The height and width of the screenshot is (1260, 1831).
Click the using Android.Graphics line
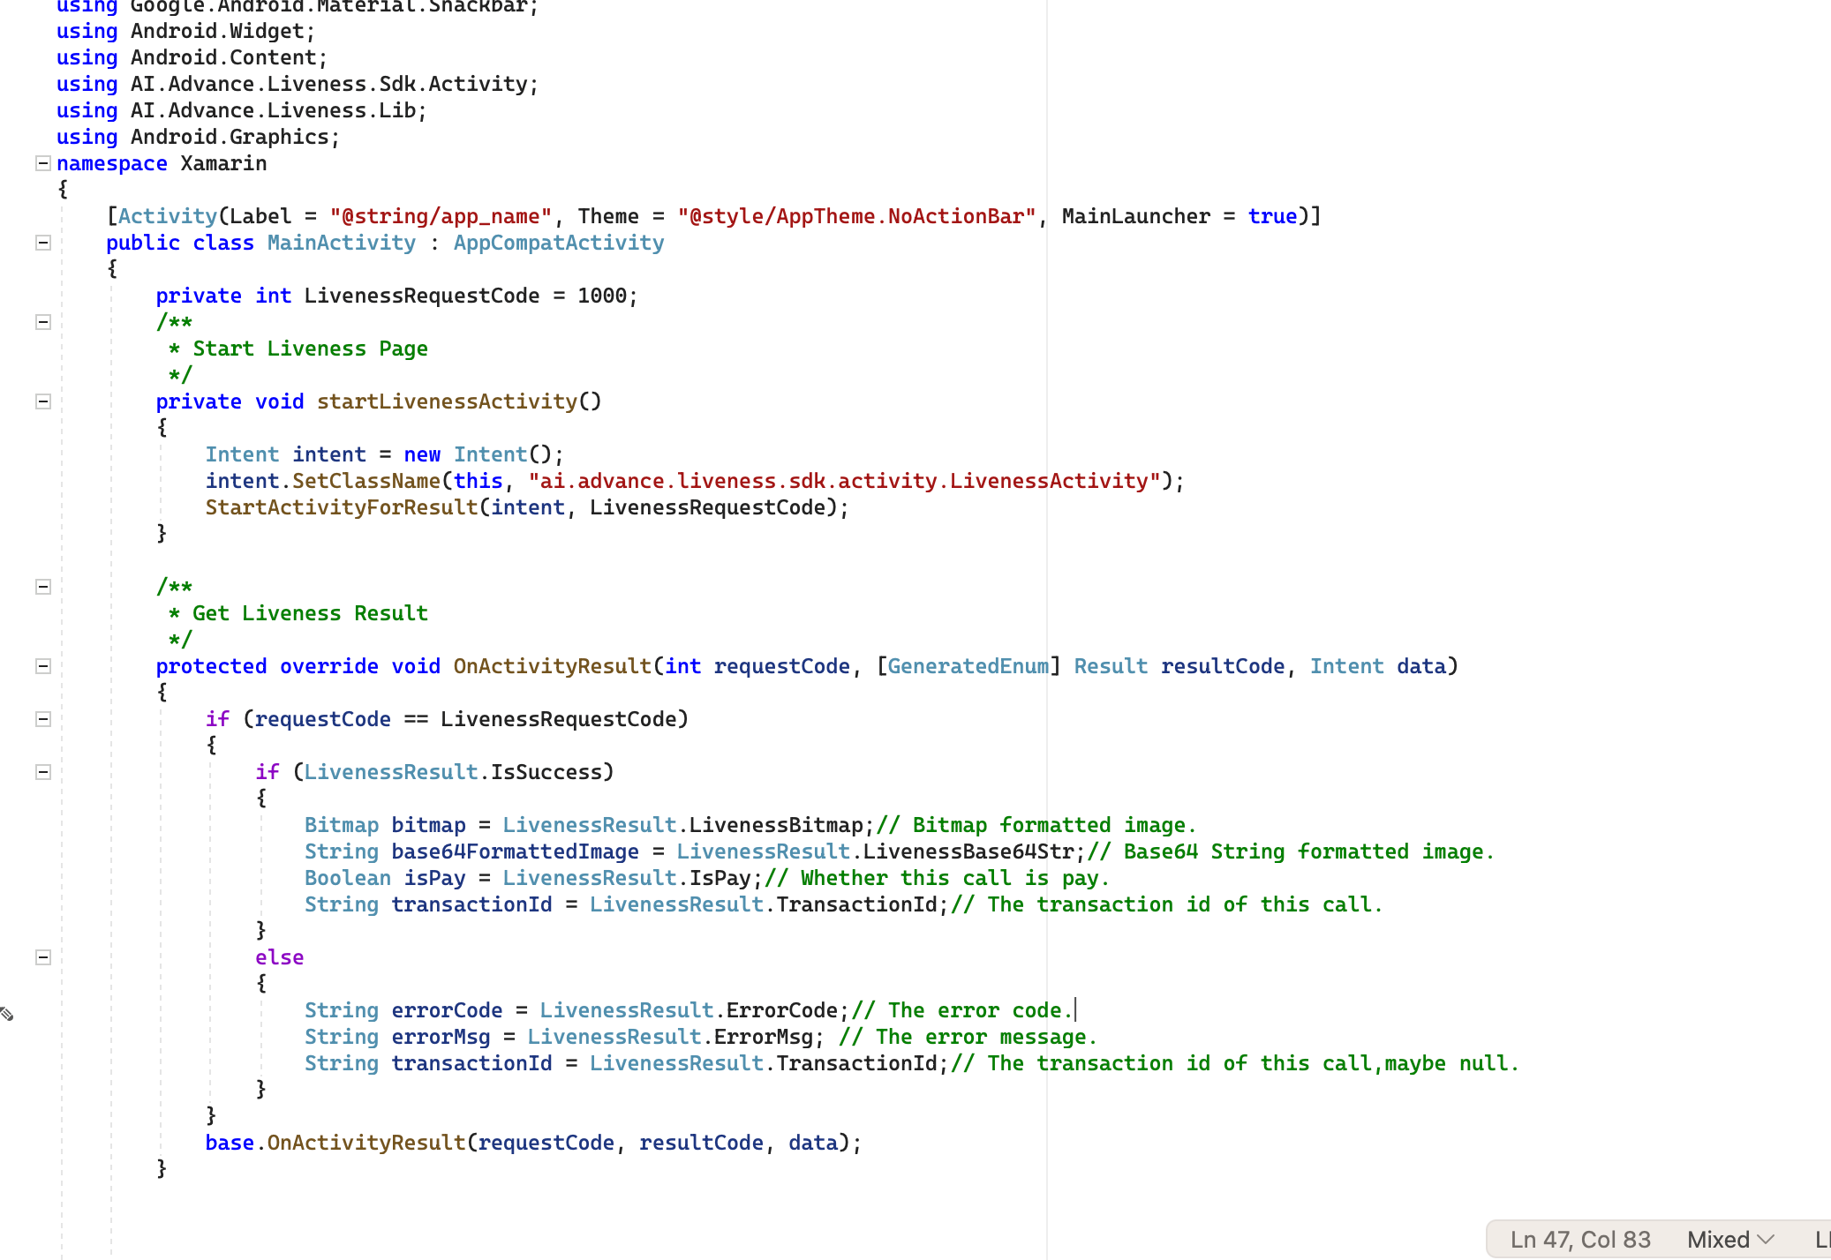pos(198,137)
